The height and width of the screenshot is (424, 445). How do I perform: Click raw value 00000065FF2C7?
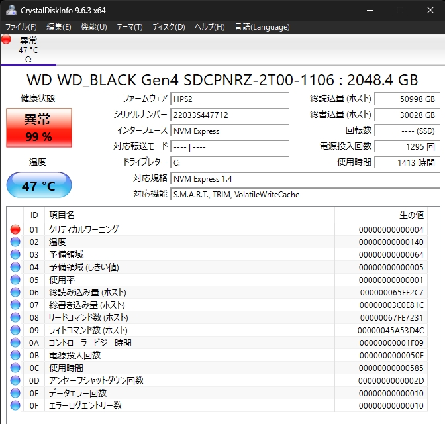(x=391, y=293)
